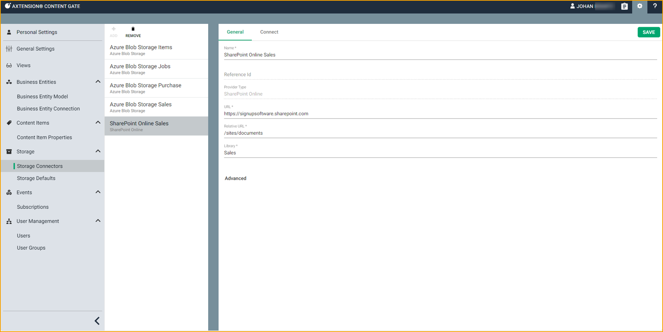Image resolution: width=663 pixels, height=332 pixels.
Task: Switch to the General tab
Action: point(235,32)
